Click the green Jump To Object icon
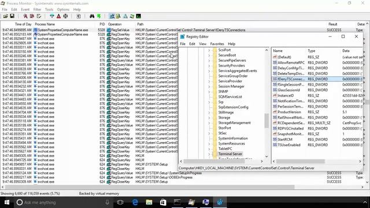The image size is (370, 208). click(99, 16)
